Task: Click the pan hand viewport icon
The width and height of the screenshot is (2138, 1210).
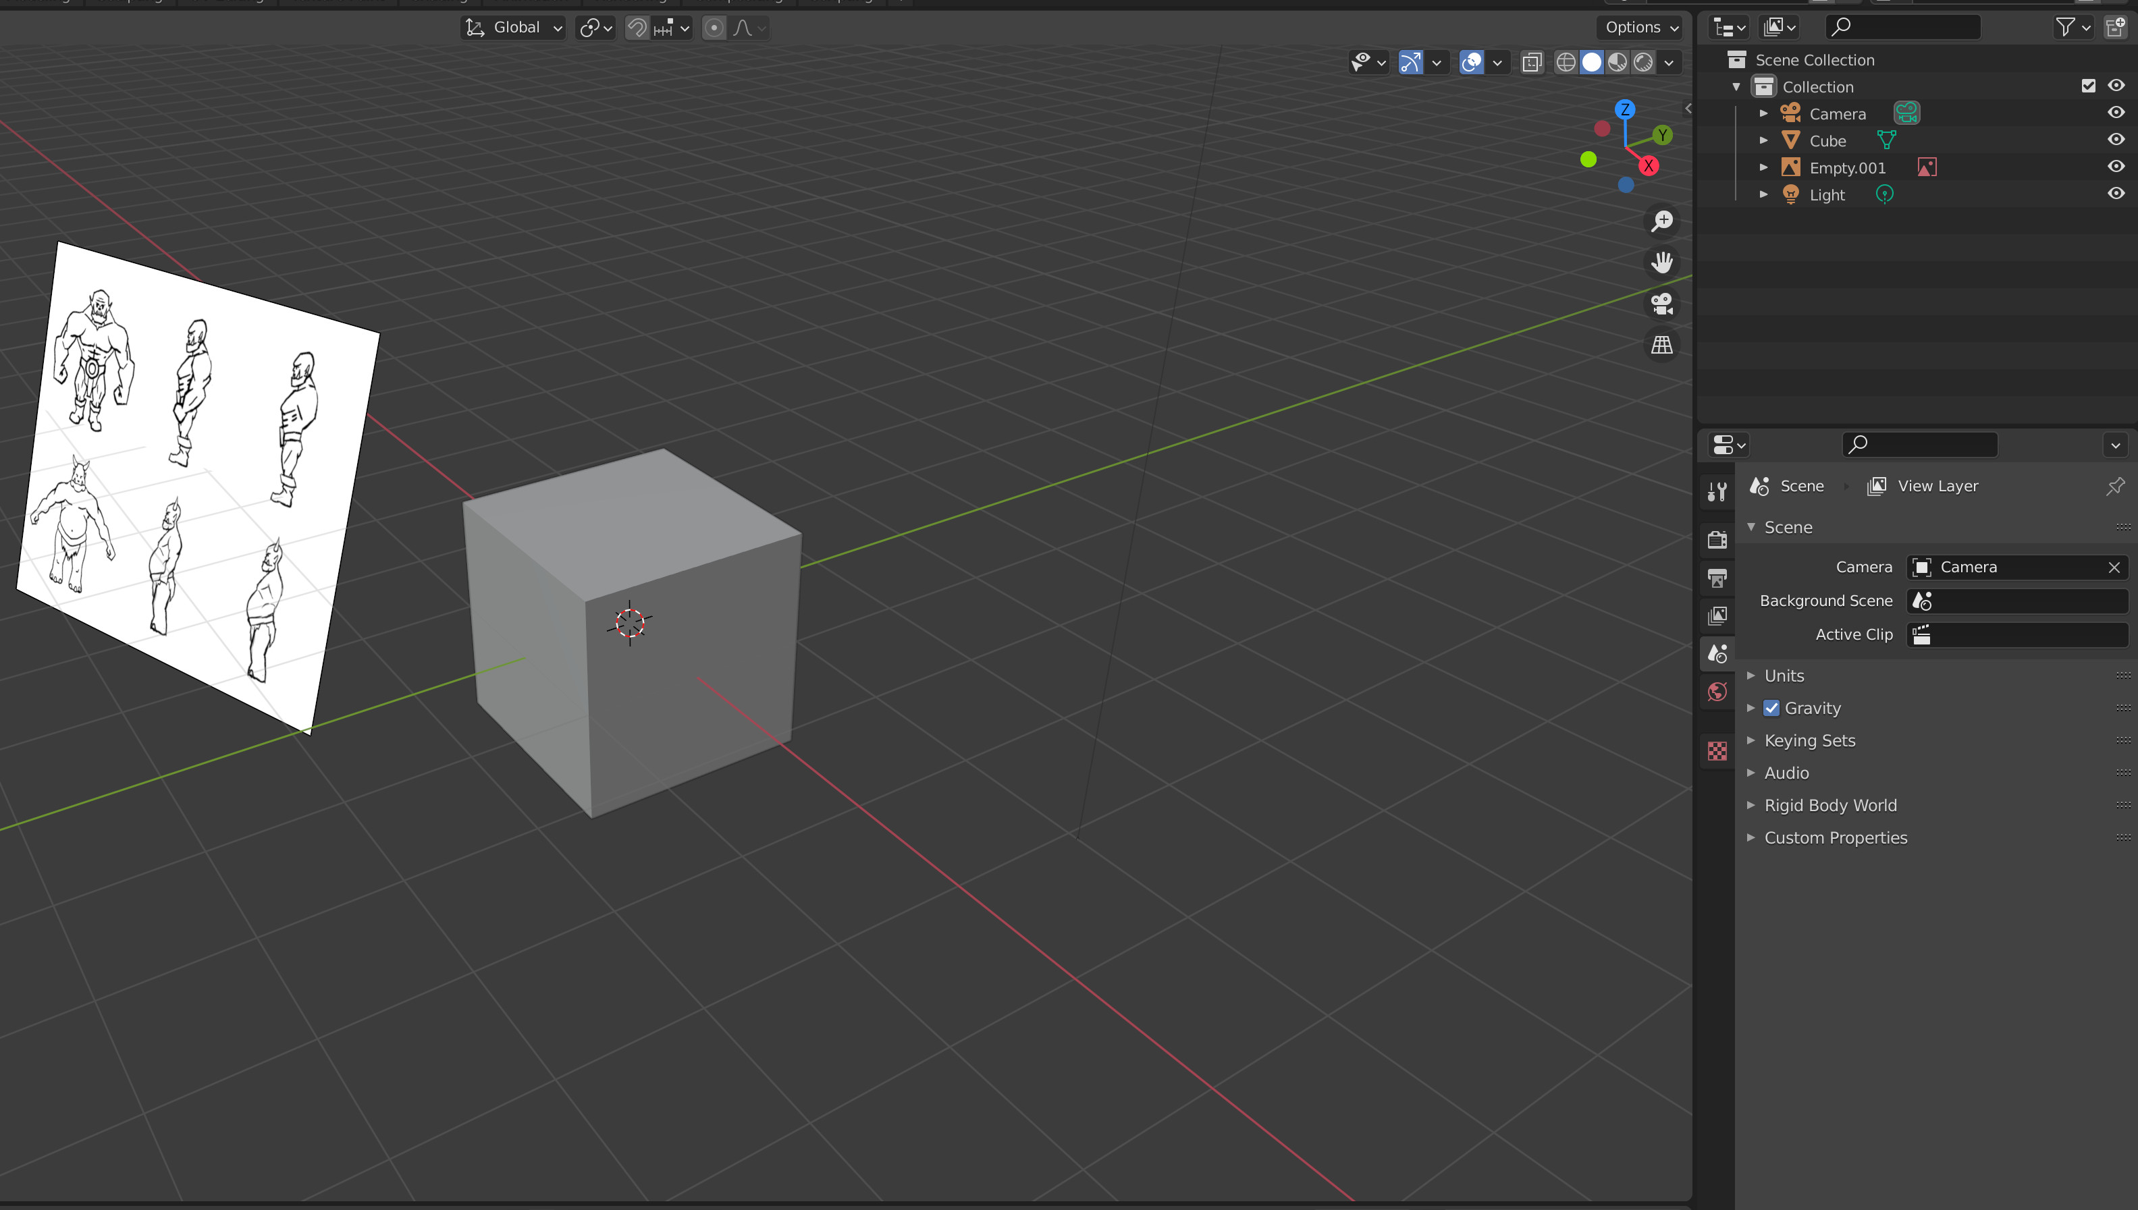Action: tap(1661, 263)
